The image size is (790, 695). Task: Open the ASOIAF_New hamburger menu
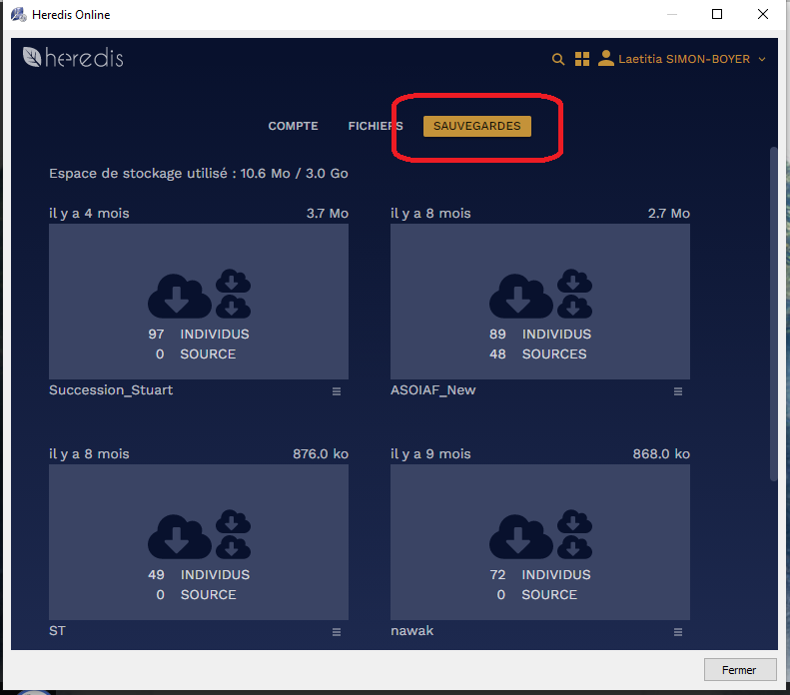[678, 391]
